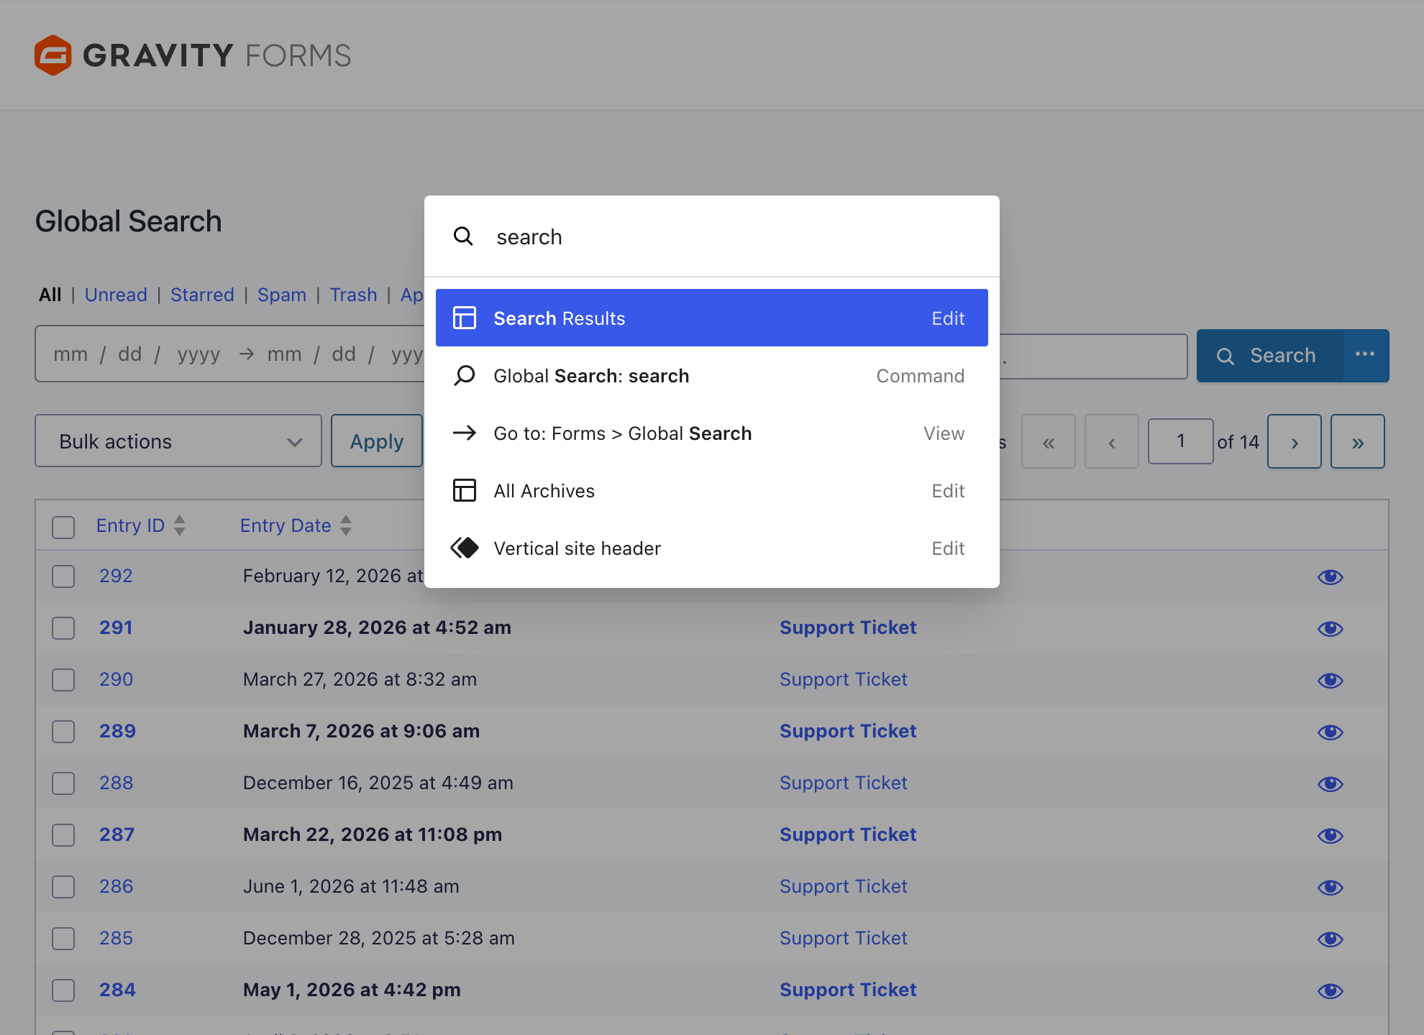Select the Vertical site header item

tap(712, 548)
